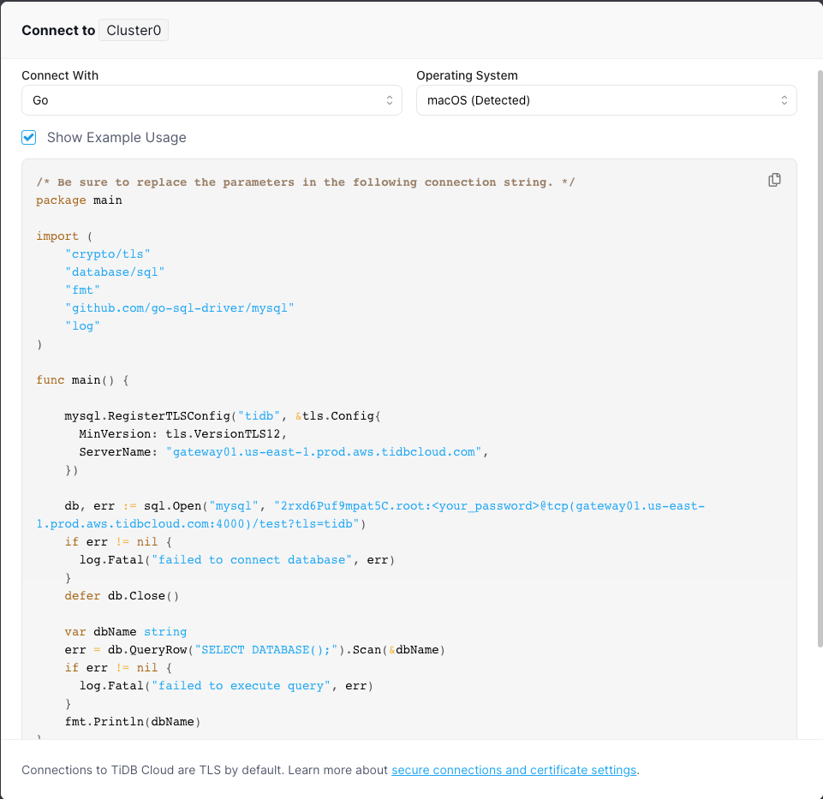823x799 pixels.
Task: Open the Operating System dropdown
Action: (606, 99)
